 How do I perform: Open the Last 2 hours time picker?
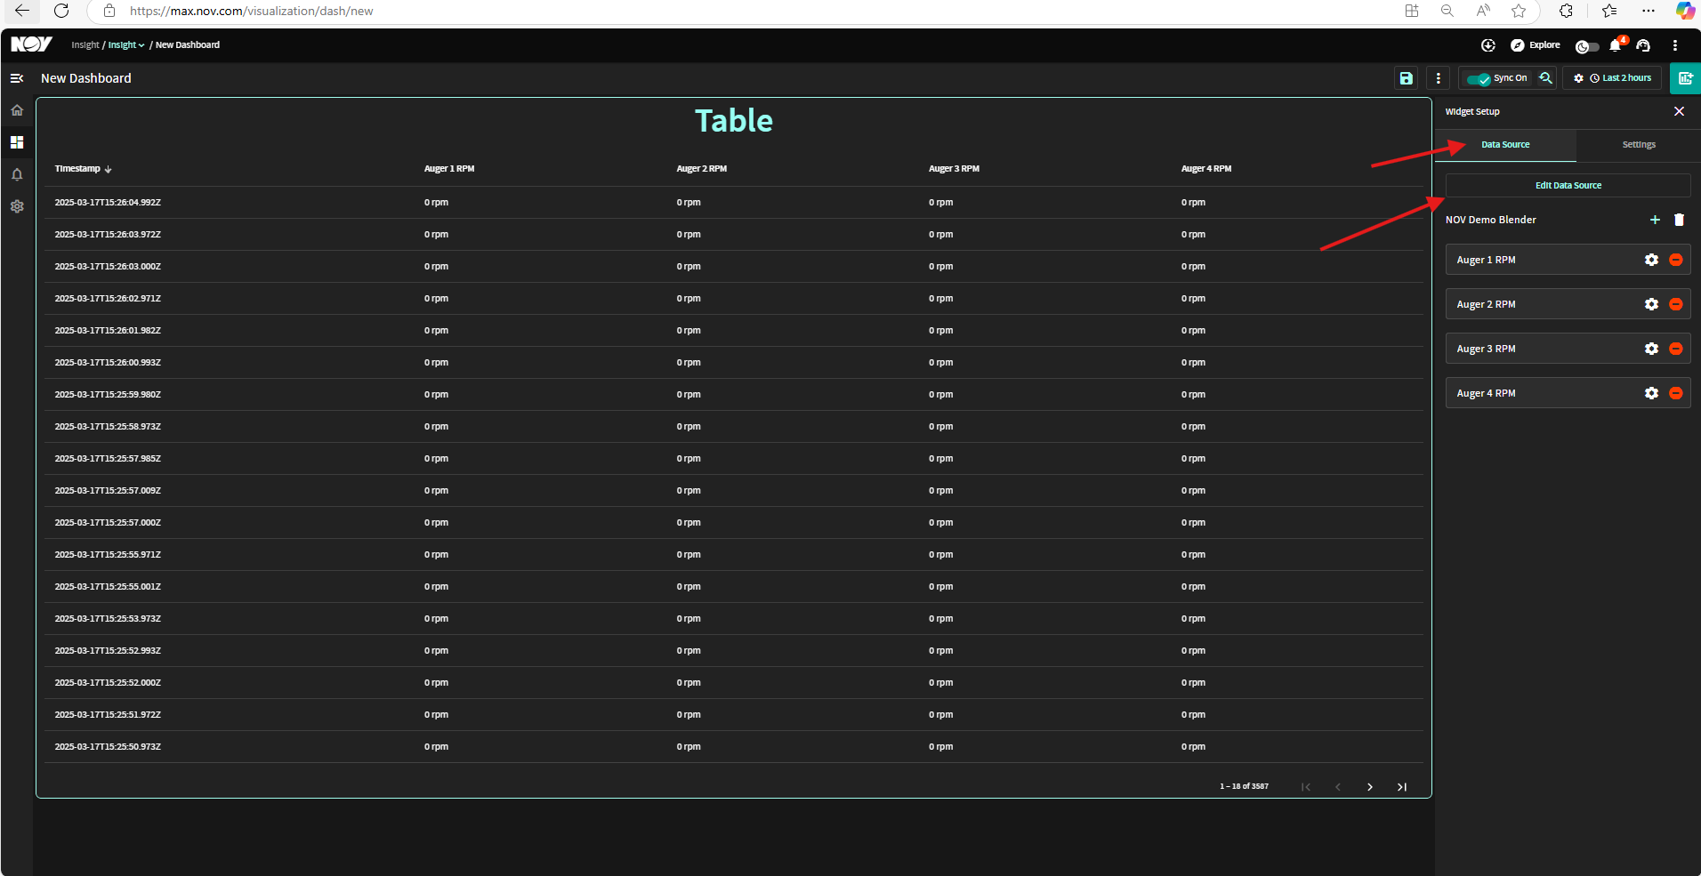1620,78
